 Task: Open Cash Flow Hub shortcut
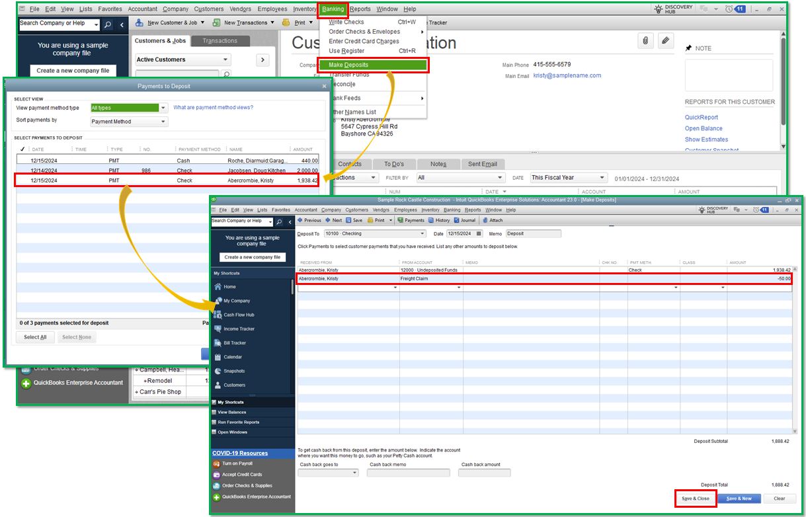pyautogui.click(x=234, y=315)
